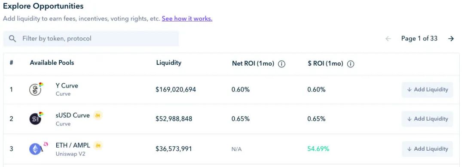Click the Available Pools column header
464x167 pixels.
(52, 63)
